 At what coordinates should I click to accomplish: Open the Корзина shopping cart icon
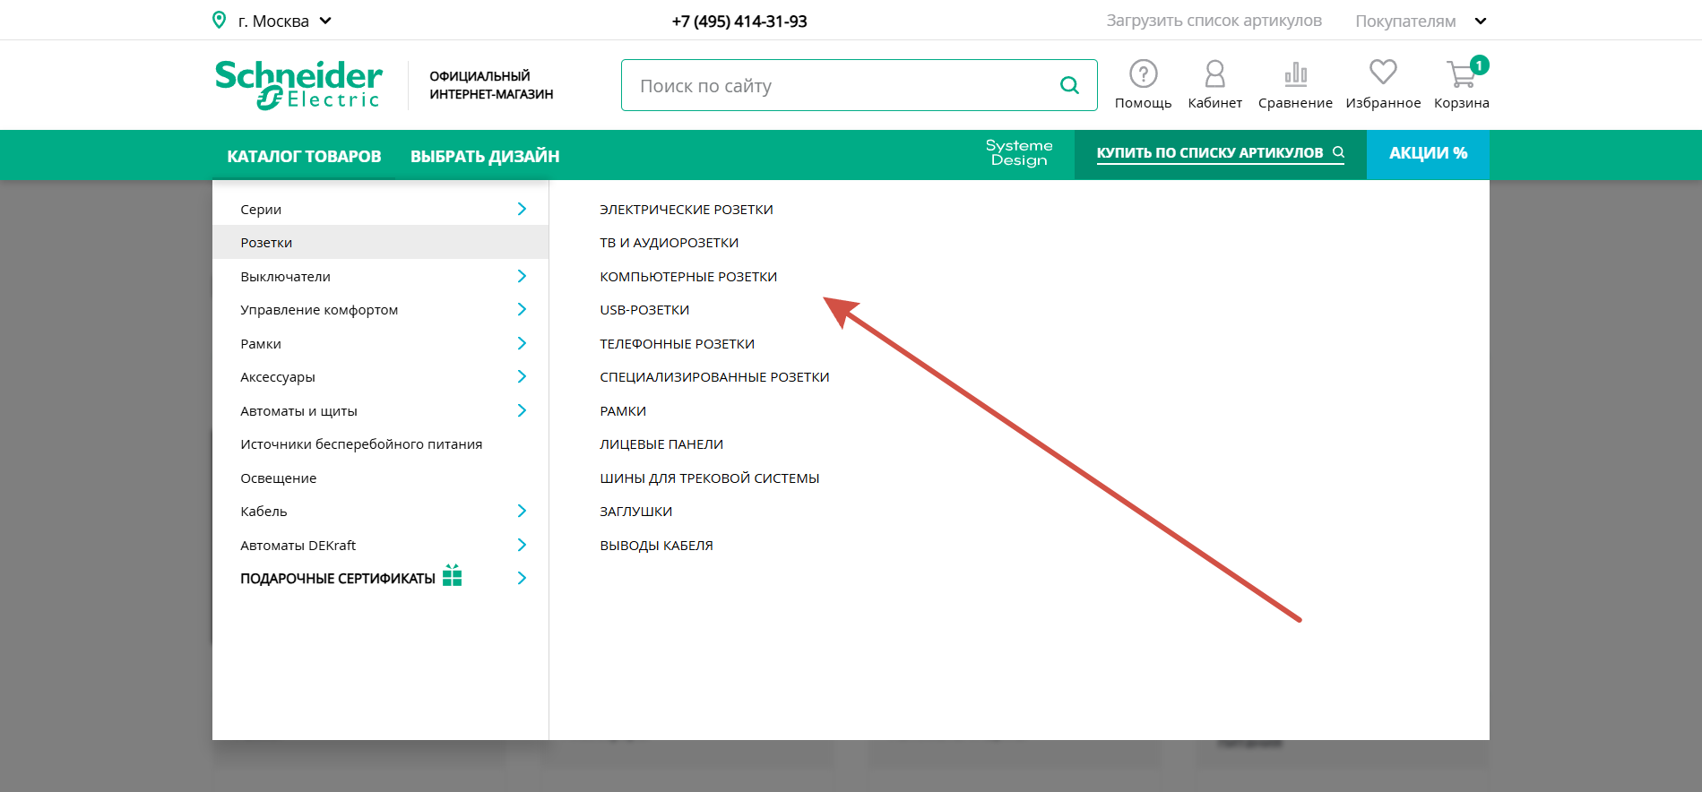[x=1461, y=74]
